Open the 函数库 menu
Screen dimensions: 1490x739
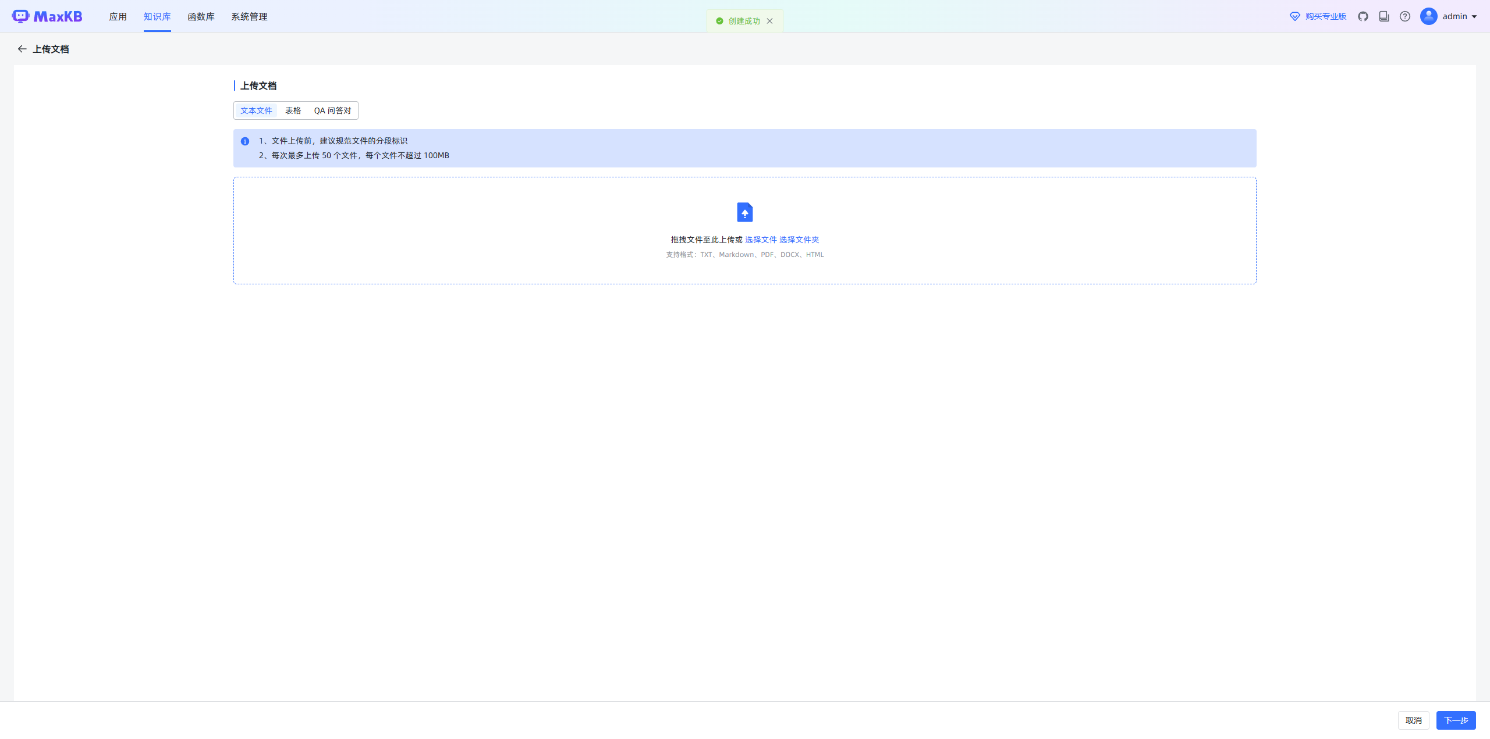[x=201, y=16]
